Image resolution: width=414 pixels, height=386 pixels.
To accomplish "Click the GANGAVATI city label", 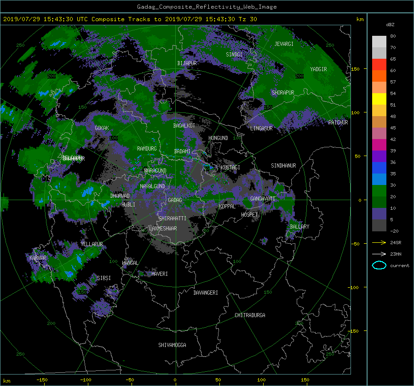I will pyautogui.click(x=263, y=199).
